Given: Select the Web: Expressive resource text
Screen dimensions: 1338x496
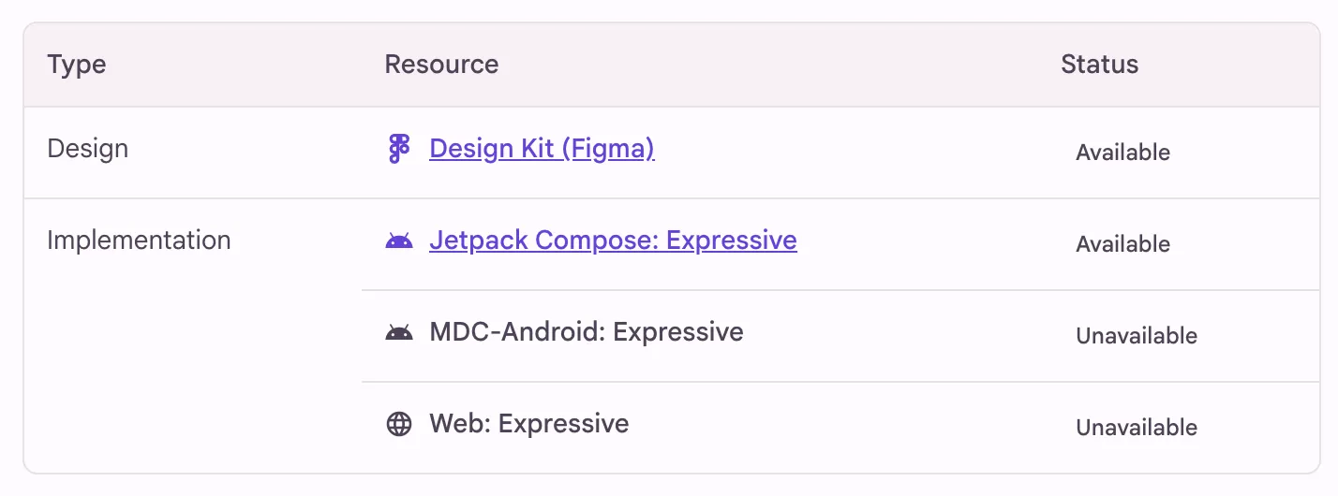Looking at the screenshot, I should [529, 424].
